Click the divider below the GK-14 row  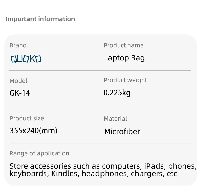point(100,107)
